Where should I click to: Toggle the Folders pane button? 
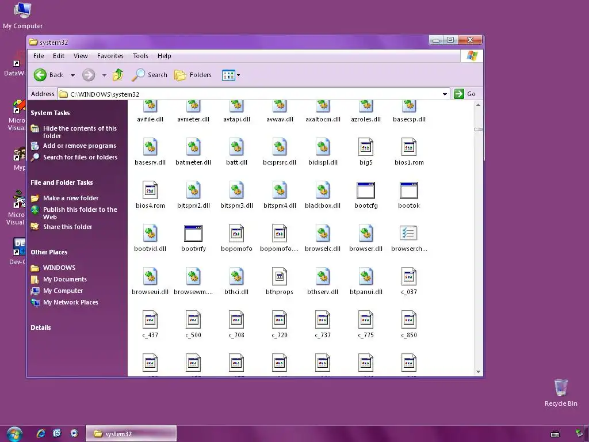pos(193,75)
